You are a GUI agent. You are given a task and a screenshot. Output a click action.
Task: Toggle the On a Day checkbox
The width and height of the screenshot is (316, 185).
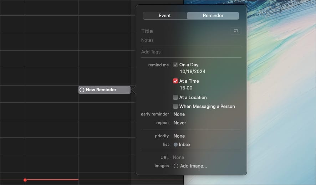coord(175,65)
